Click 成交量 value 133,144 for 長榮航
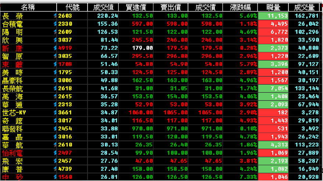 pyautogui.click(x=307, y=88)
